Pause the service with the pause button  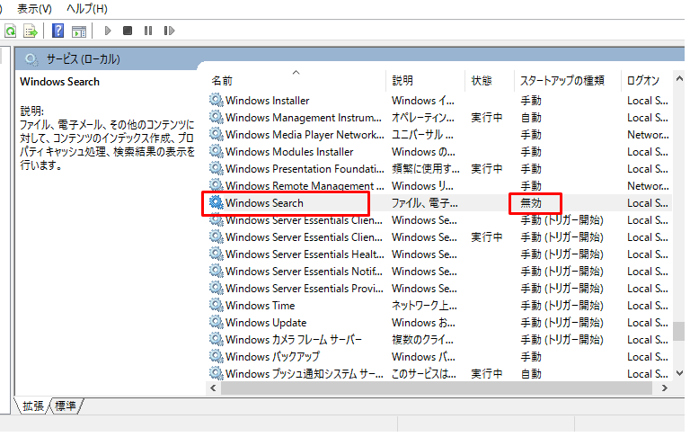click(x=148, y=31)
